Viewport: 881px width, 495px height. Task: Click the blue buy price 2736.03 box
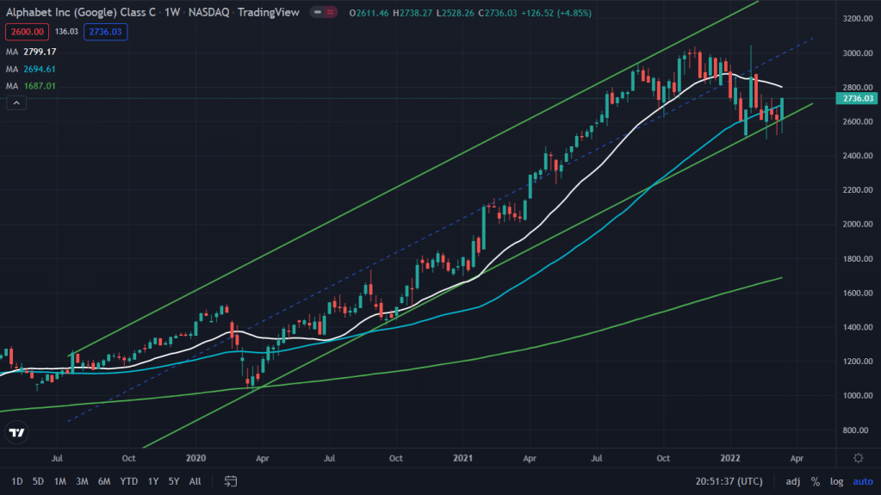click(x=107, y=32)
